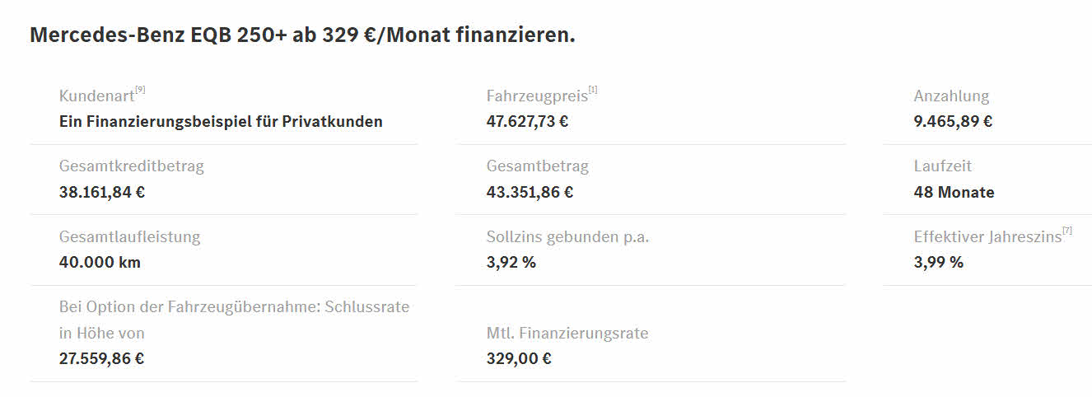The height and width of the screenshot is (397, 1092).
Task: Select the Fahrzeugpreis value 47.627,73 €
Action: click(527, 122)
